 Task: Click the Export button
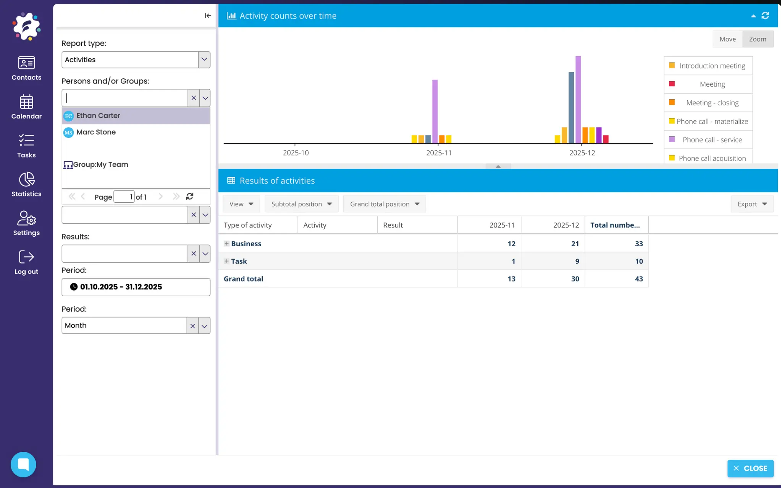click(x=751, y=204)
